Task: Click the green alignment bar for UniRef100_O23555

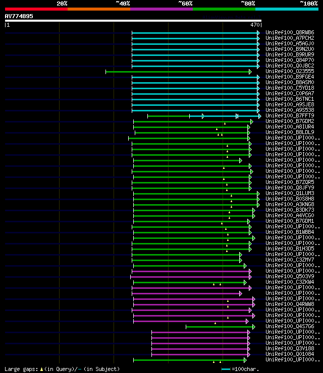Action: pyautogui.click(x=179, y=72)
